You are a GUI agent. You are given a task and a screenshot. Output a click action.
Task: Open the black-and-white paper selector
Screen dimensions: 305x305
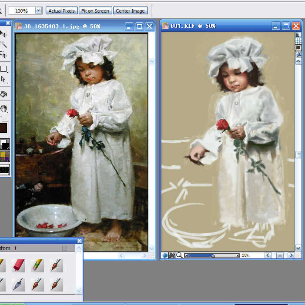(5, 144)
